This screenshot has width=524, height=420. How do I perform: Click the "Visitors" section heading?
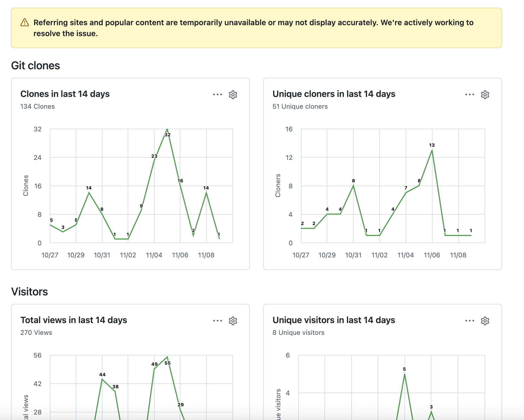(x=30, y=292)
